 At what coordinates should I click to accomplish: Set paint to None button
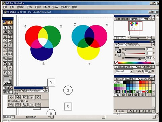click(11, 88)
